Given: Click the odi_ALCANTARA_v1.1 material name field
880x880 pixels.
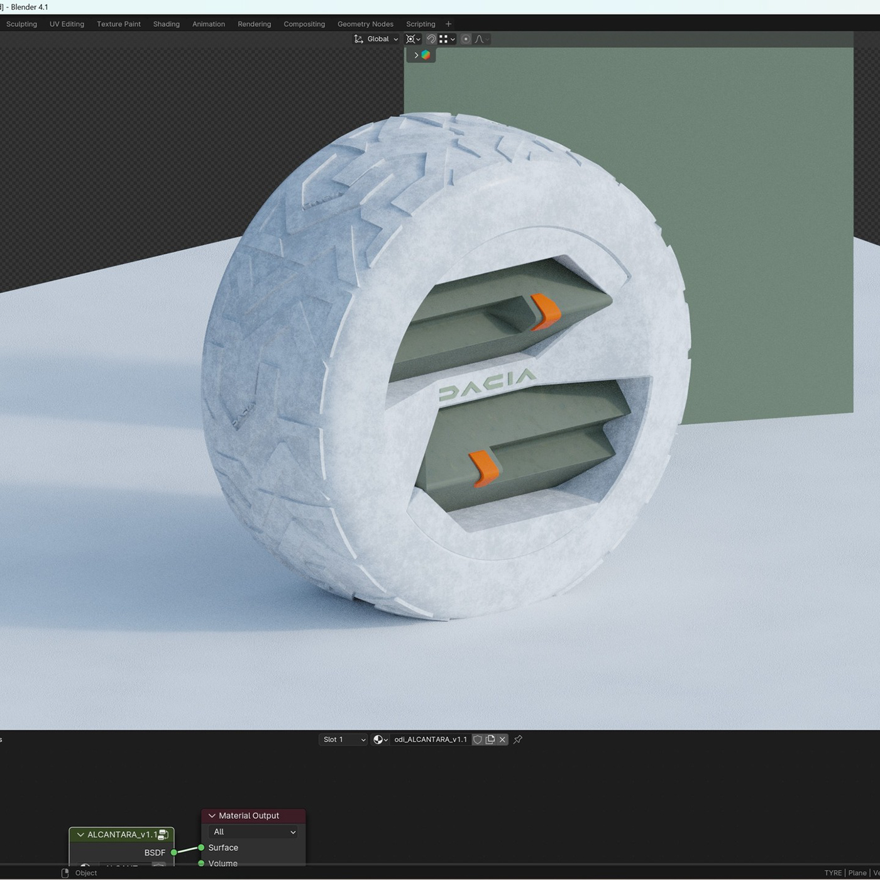Looking at the screenshot, I should pyautogui.click(x=431, y=740).
